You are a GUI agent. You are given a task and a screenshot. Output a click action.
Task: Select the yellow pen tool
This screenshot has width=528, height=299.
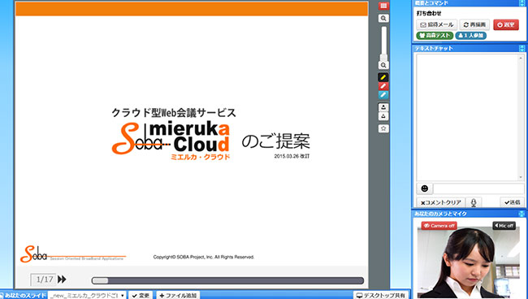coord(383,77)
